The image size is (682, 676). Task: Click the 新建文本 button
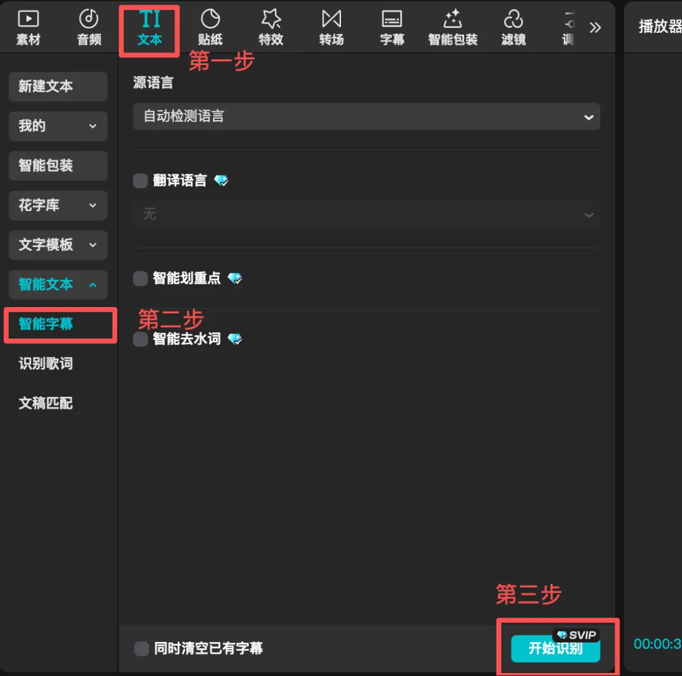pos(57,87)
